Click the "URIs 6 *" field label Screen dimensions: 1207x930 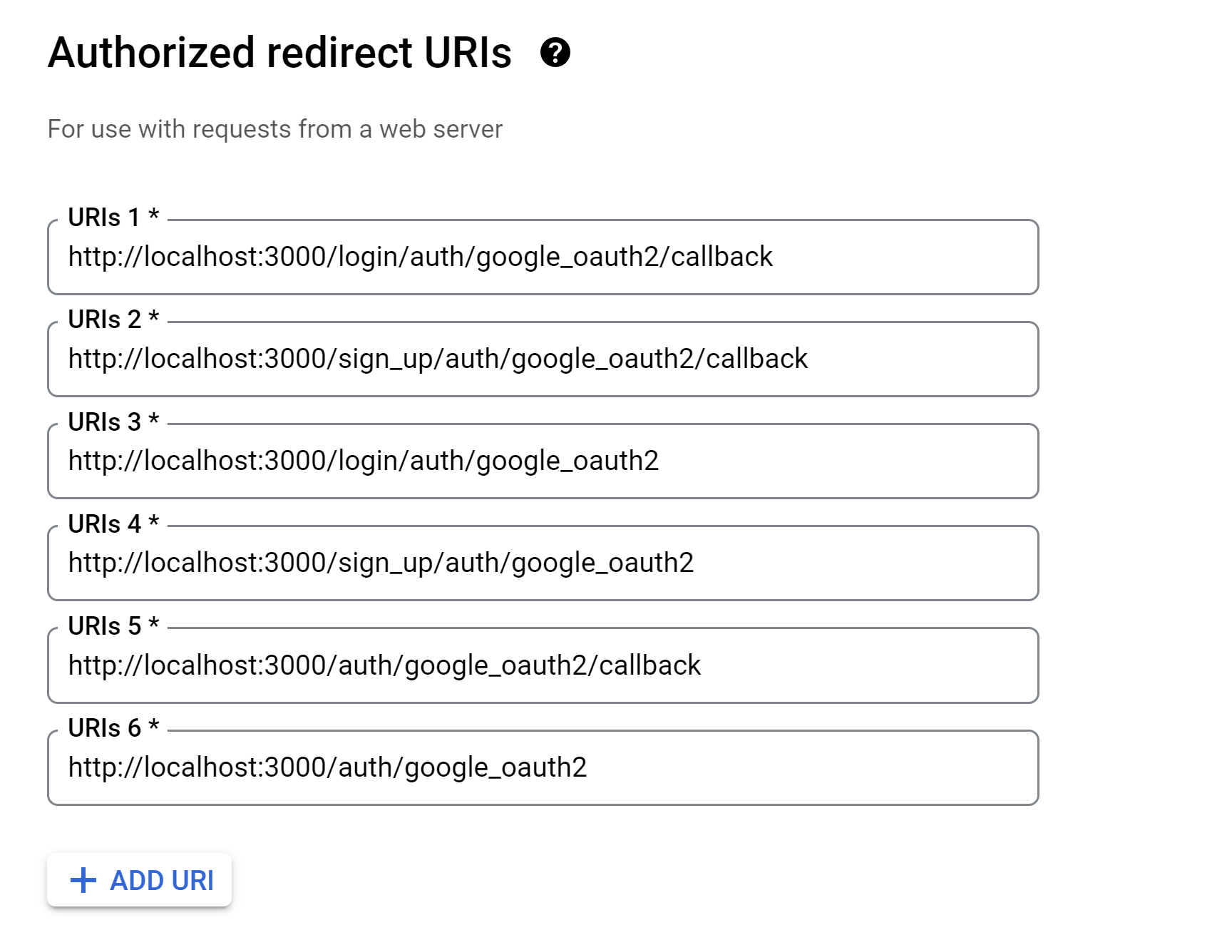pos(113,727)
